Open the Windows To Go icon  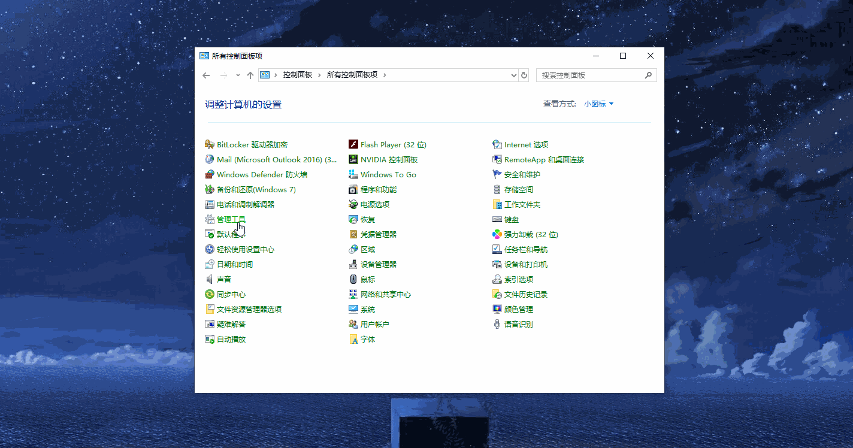(x=353, y=174)
